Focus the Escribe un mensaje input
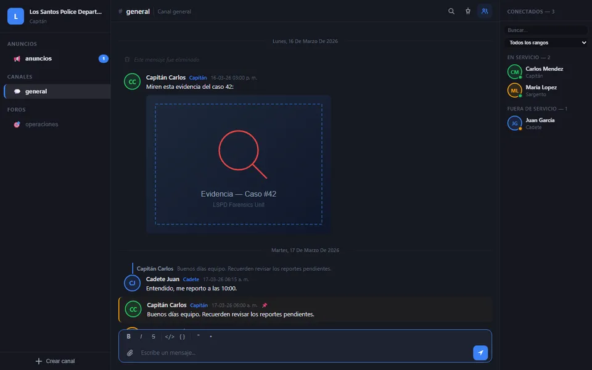This screenshot has height=370, width=592. pyautogui.click(x=304, y=353)
